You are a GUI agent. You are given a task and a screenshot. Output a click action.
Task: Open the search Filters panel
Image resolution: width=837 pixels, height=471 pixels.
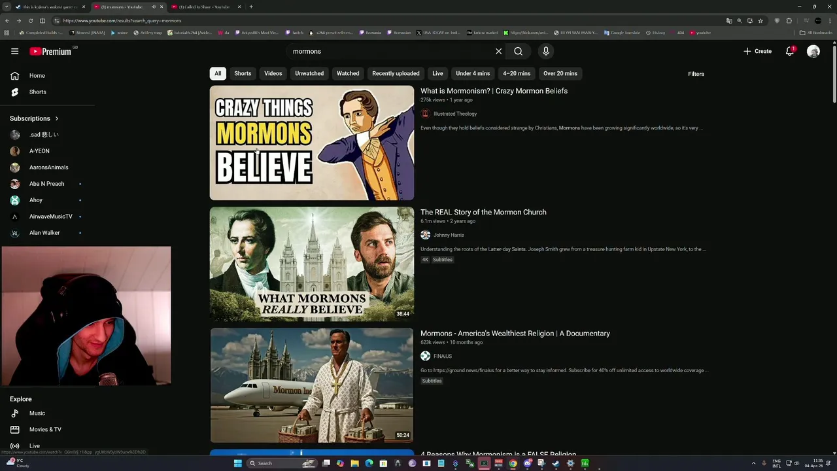(696, 74)
